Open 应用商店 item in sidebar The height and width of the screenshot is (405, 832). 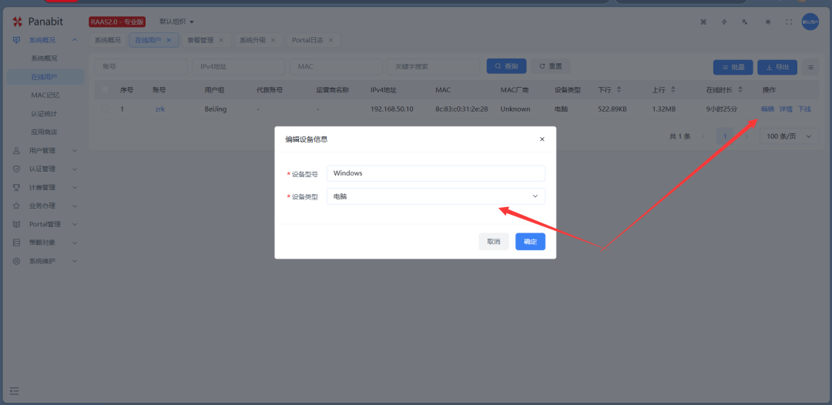pyautogui.click(x=44, y=132)
